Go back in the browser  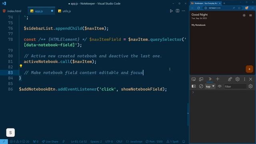click(193, 8)
